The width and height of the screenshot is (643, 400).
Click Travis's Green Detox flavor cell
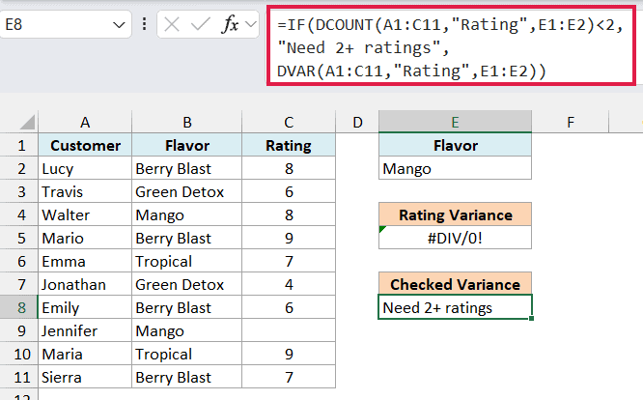pyautogui.click(x=187, y=191)
